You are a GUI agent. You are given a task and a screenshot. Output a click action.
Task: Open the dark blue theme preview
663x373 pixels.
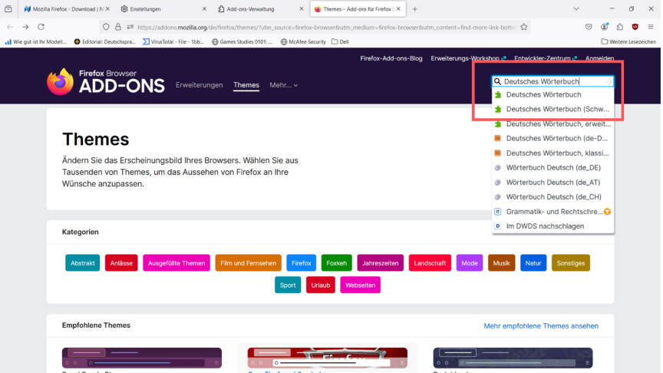click(x=513, y=358)
